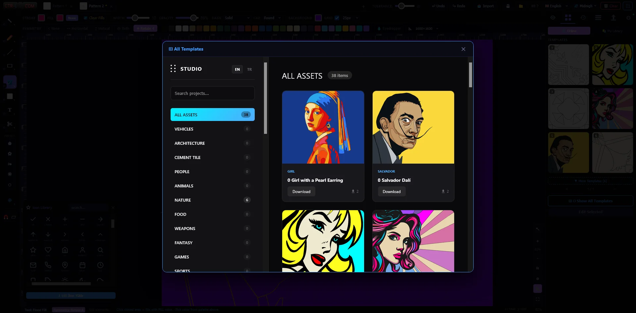This screenshot has width=636, height=313.
Task: Open the 1600×1600 canvas size dropdown
Action: [426, 29]
